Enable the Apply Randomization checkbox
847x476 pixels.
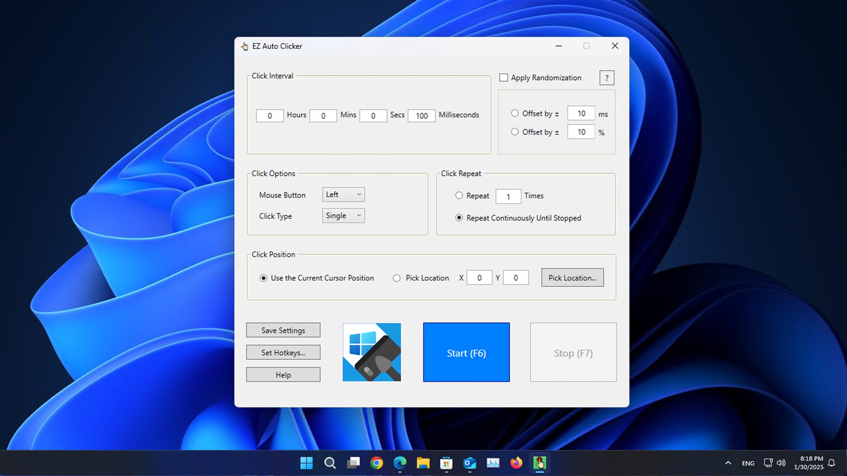point(504,78)
